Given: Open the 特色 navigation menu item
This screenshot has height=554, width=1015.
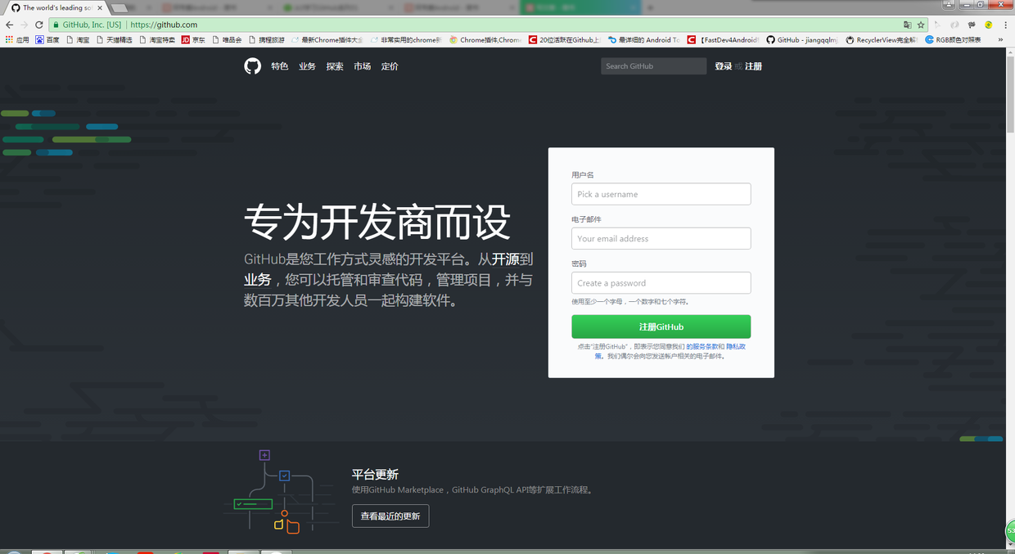Looking at the screenshot, I should coord(280,66).
